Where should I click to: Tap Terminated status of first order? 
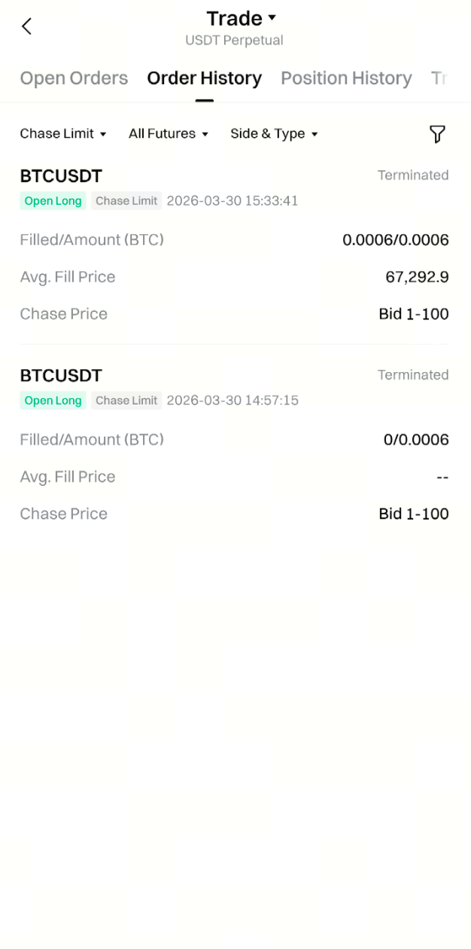pos(413,175)
